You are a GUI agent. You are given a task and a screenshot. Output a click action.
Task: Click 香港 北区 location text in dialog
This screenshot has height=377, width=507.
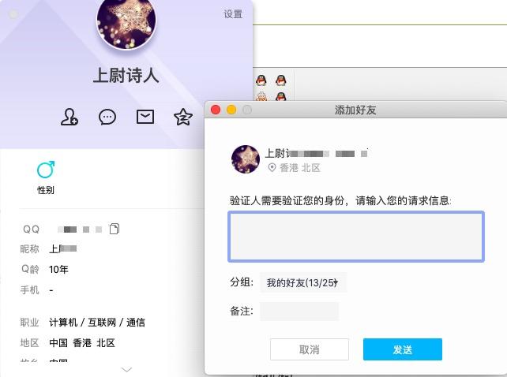coord(300,168)
